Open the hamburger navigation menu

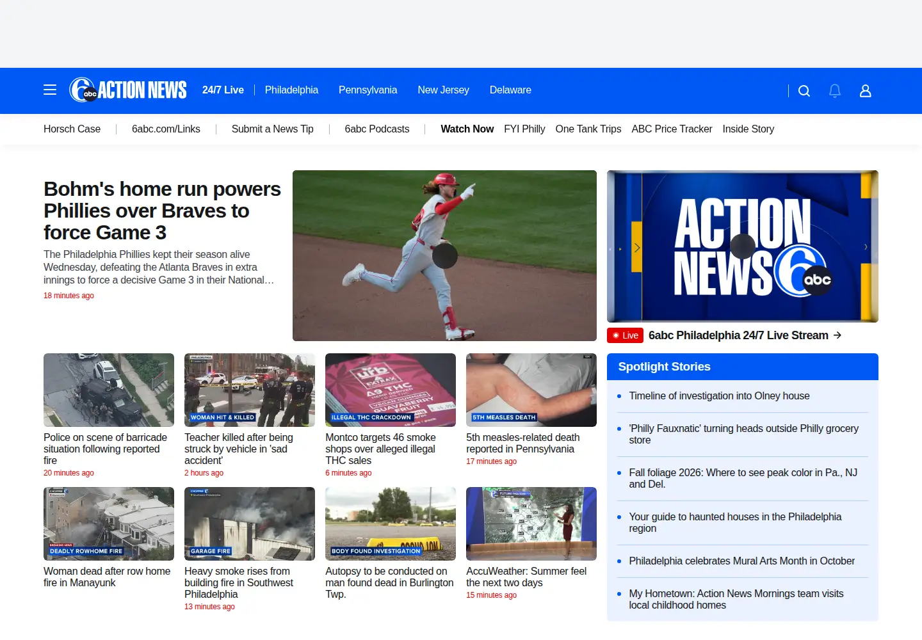(x=50, y=90)
